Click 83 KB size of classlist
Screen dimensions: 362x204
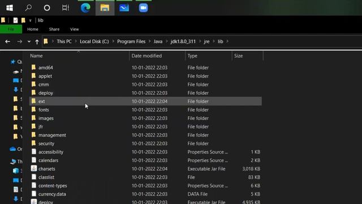(x=254, y=177)
